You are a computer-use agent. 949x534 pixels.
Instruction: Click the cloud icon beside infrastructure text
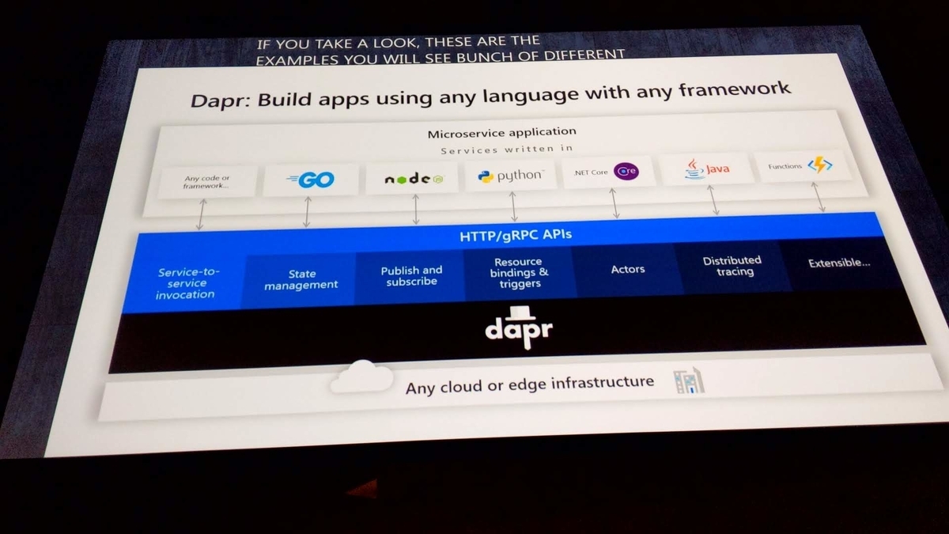click(361, 377)
